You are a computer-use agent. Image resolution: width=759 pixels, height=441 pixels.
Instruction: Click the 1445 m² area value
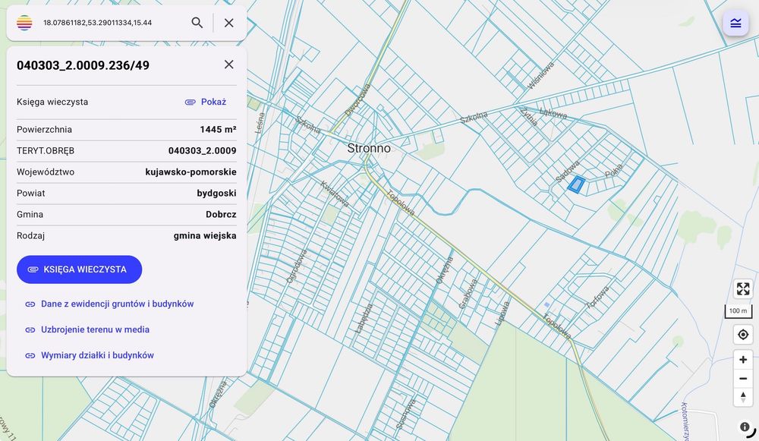218,130
